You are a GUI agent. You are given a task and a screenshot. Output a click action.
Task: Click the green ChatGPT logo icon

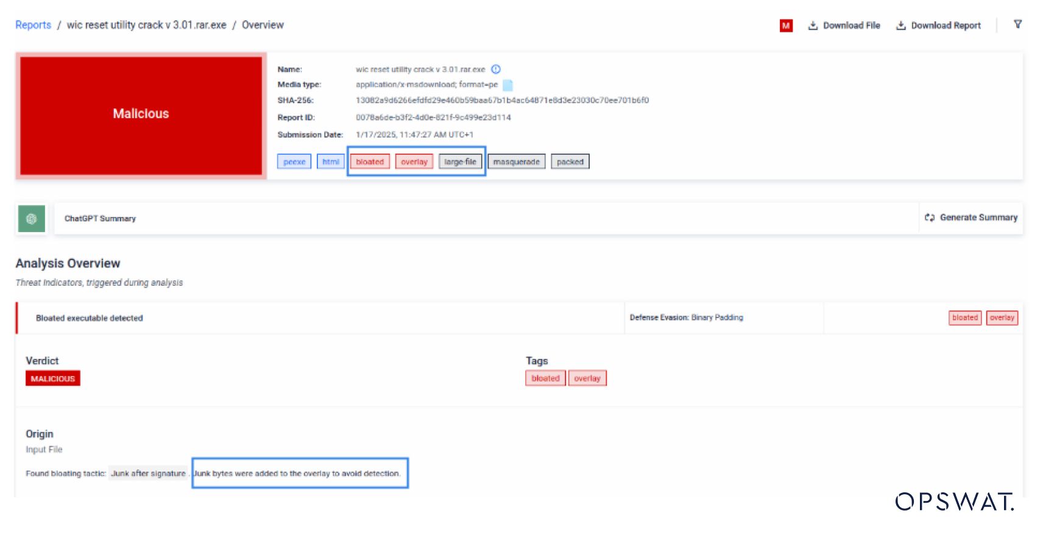[32, 219]
